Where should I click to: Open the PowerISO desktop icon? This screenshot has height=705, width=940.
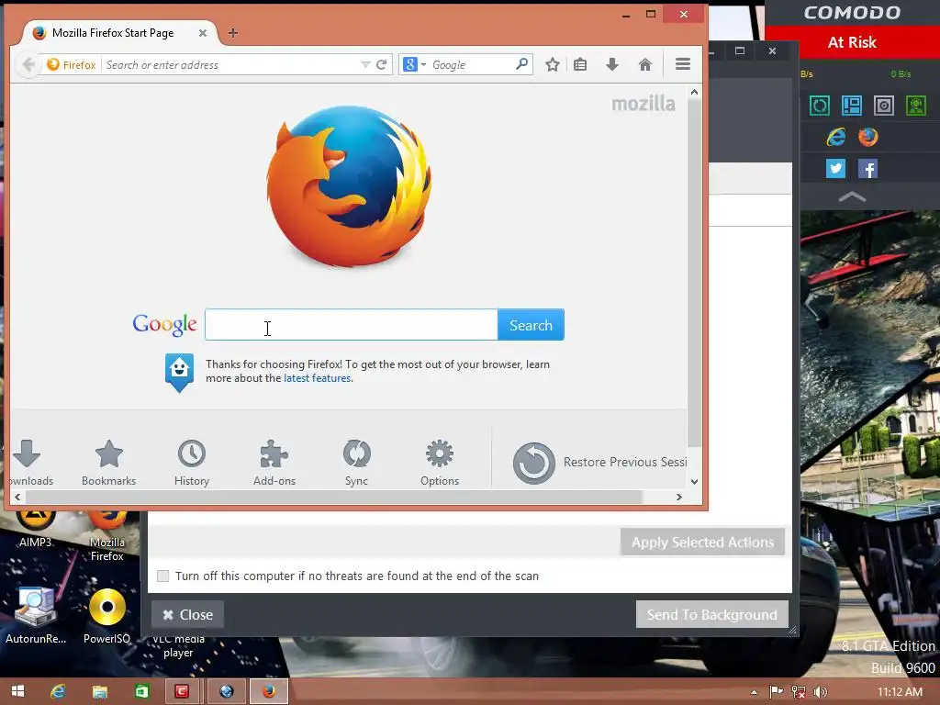[x=107, y=614]
